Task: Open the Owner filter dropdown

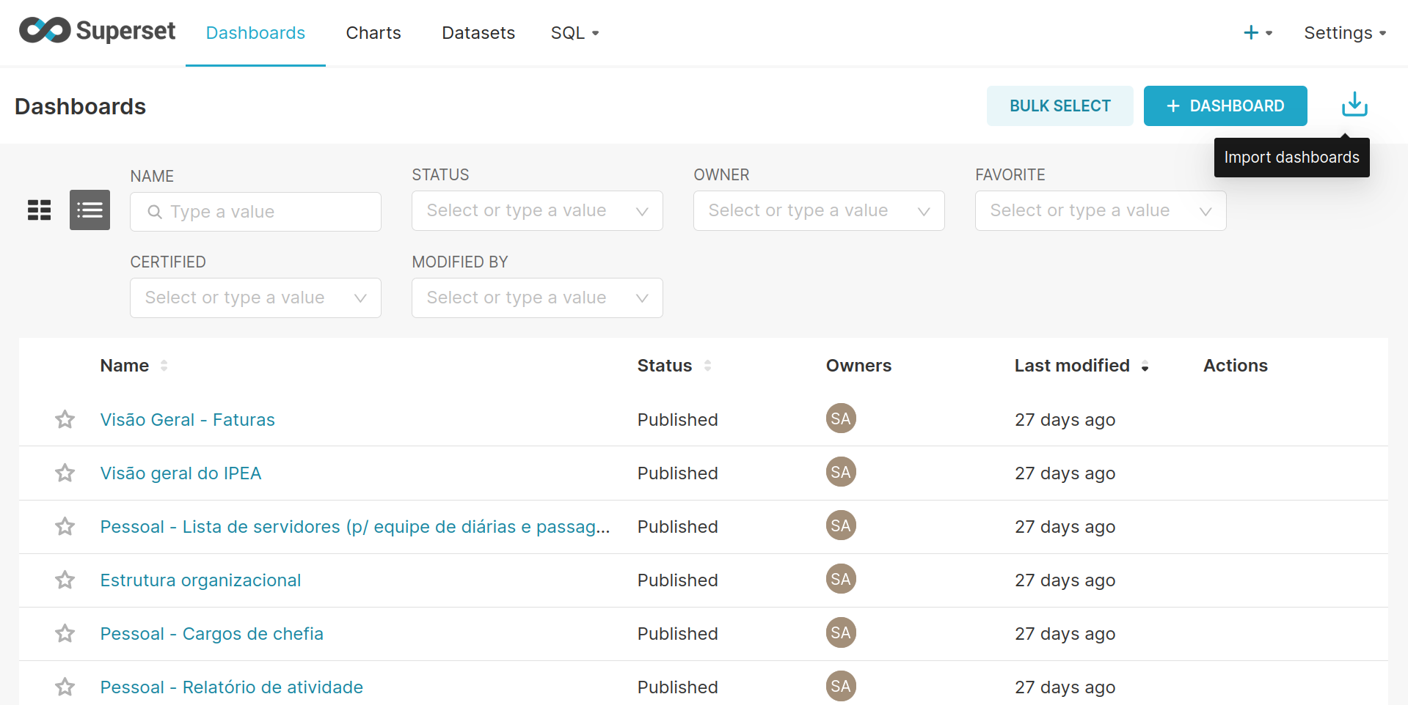Action: pyautogui.click(x=818, y=211)
